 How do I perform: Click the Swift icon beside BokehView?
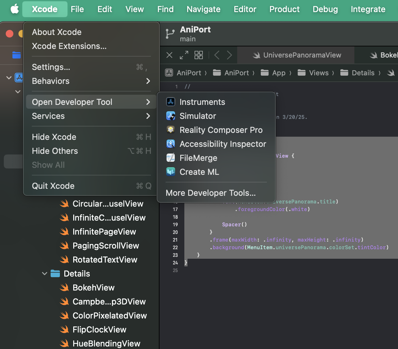tap(64, 288)
